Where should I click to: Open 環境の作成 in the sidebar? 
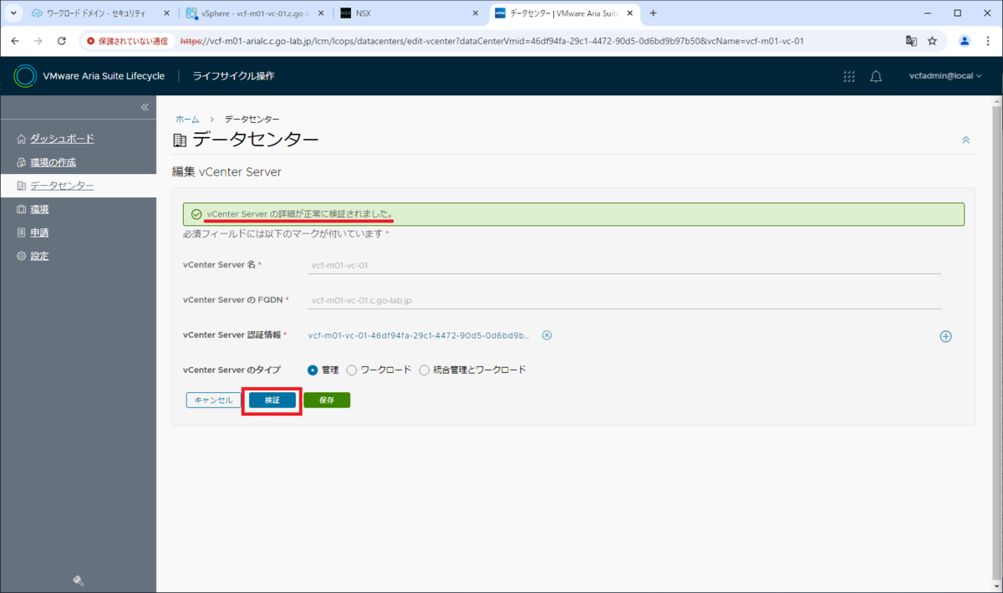point(47,162)
